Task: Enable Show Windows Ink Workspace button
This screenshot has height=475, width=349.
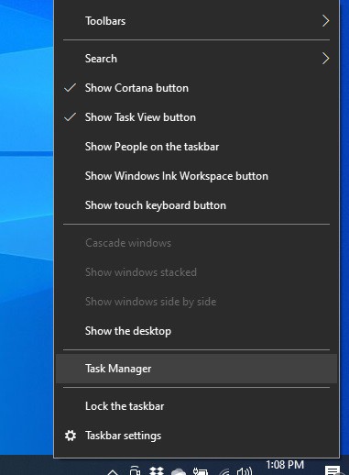Action: (x=196, y=176)
